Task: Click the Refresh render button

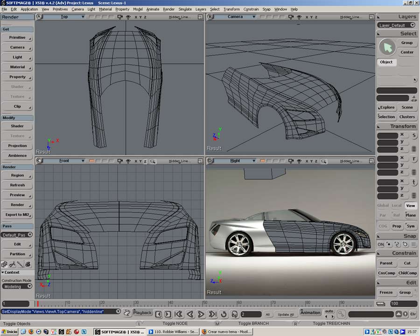Action: [17, 185]
